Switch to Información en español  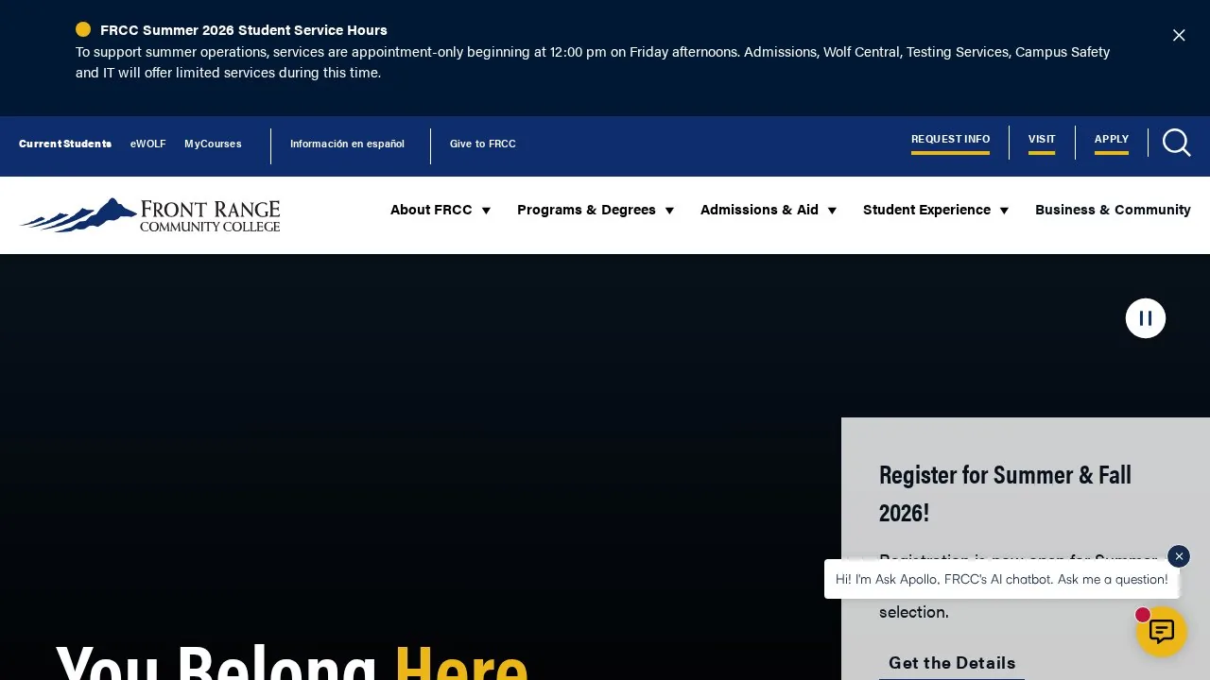(x=347, y=144)
